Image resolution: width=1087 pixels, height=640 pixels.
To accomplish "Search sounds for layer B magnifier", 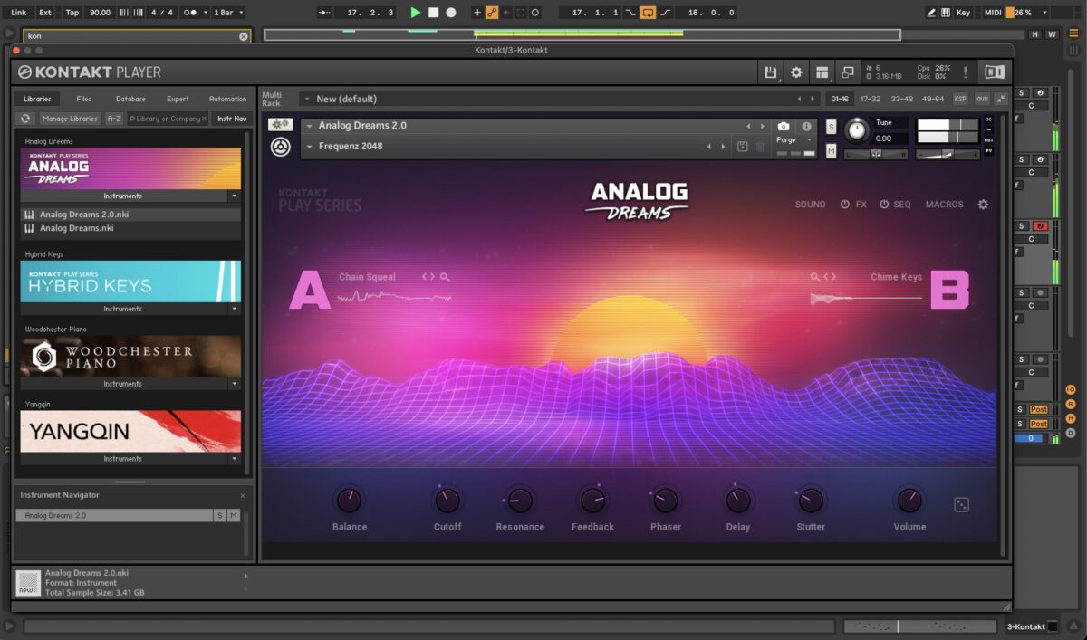I will (815, 277).
